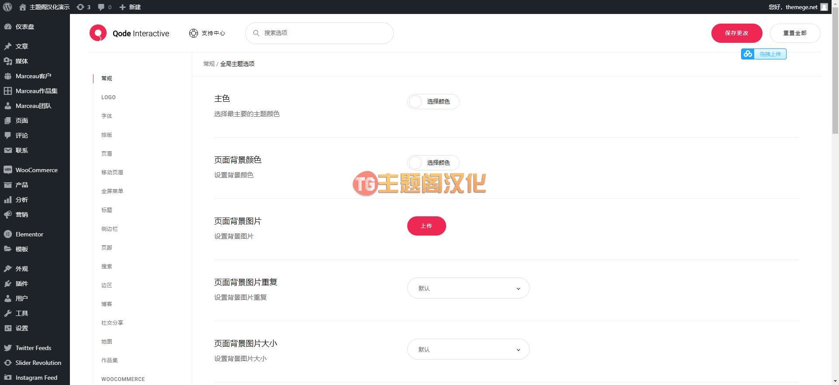839x385 pixels.
Task: Select the LOGO options tab
Action: (108, 97)
